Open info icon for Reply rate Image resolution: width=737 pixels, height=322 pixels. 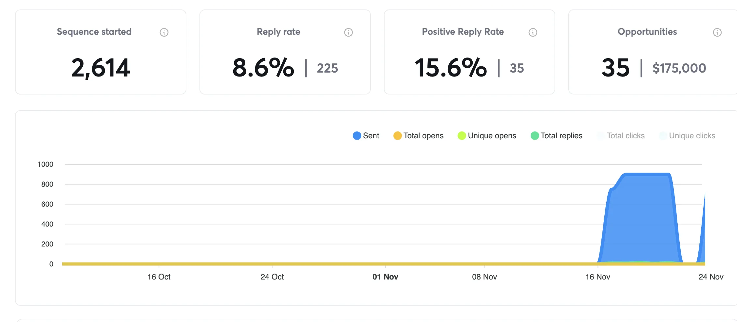click(349, 32)
